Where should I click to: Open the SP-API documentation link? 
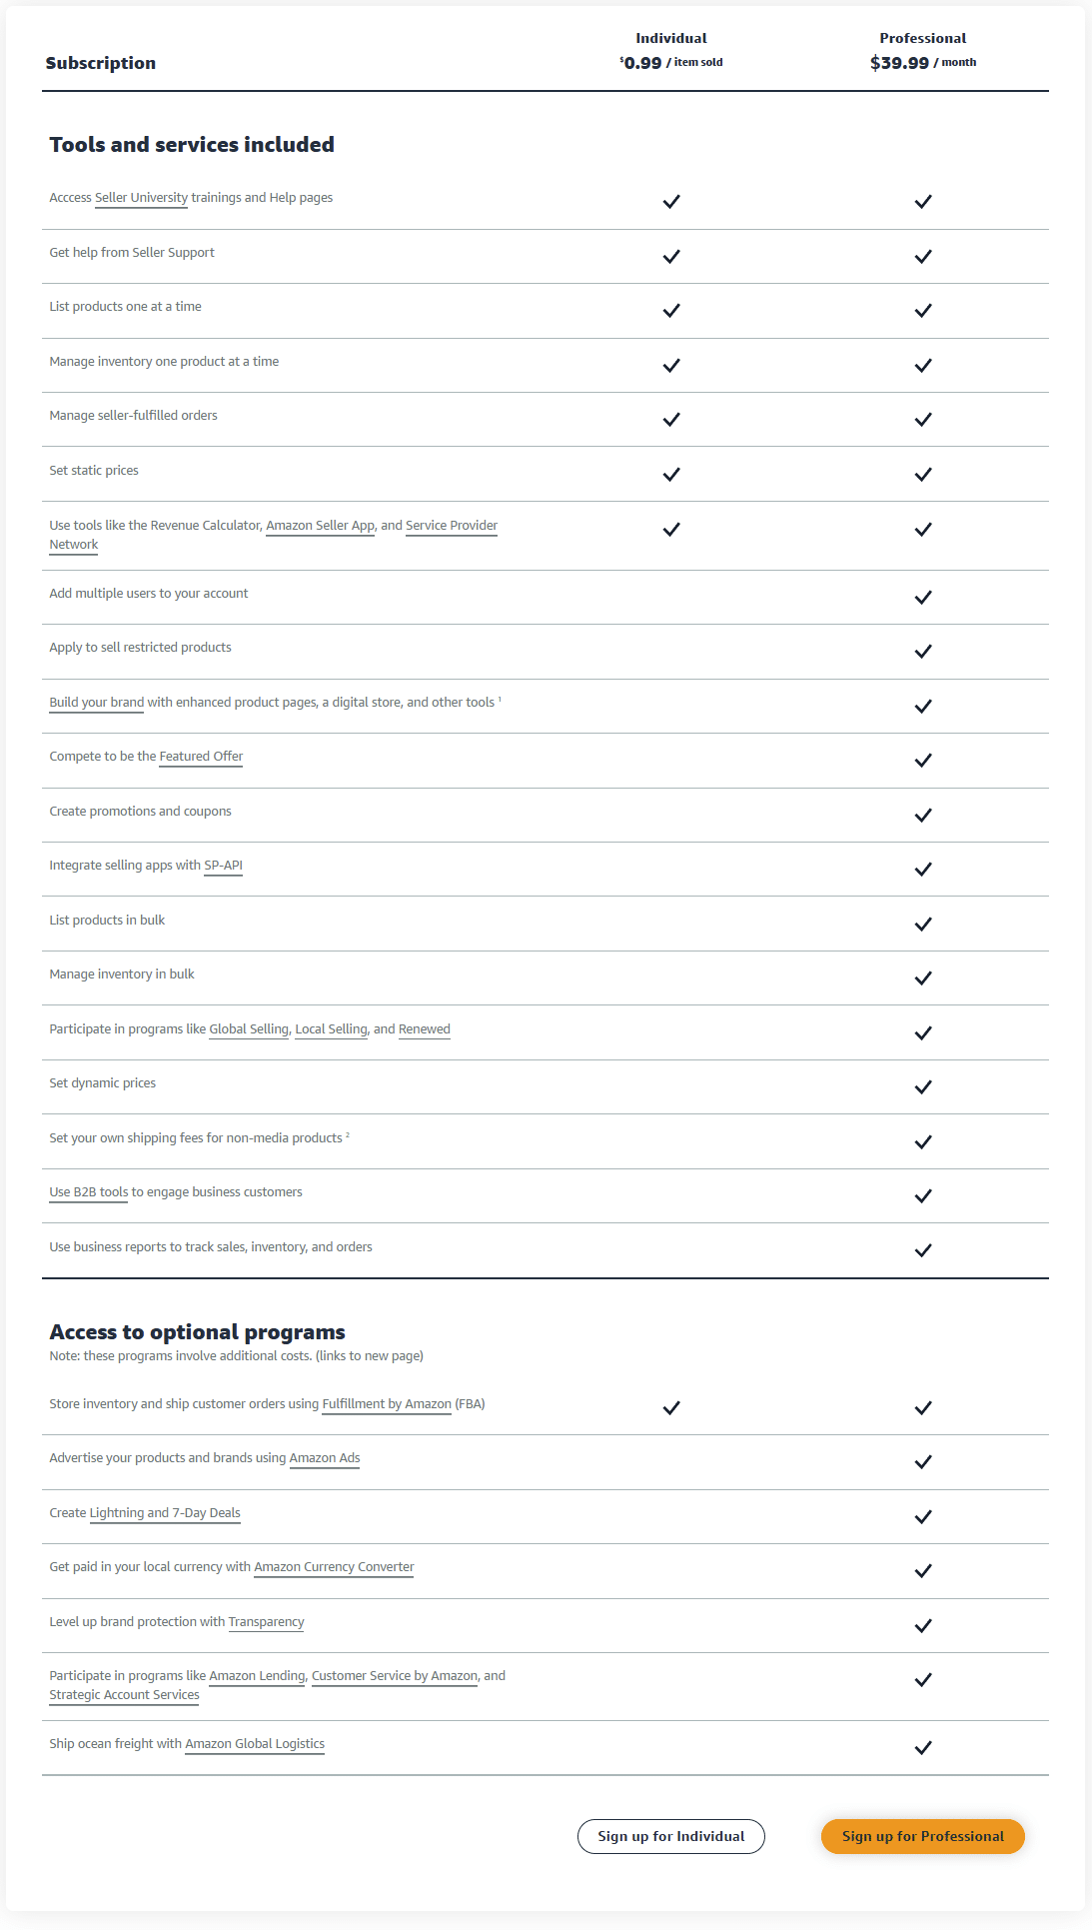tap(224, 866)
